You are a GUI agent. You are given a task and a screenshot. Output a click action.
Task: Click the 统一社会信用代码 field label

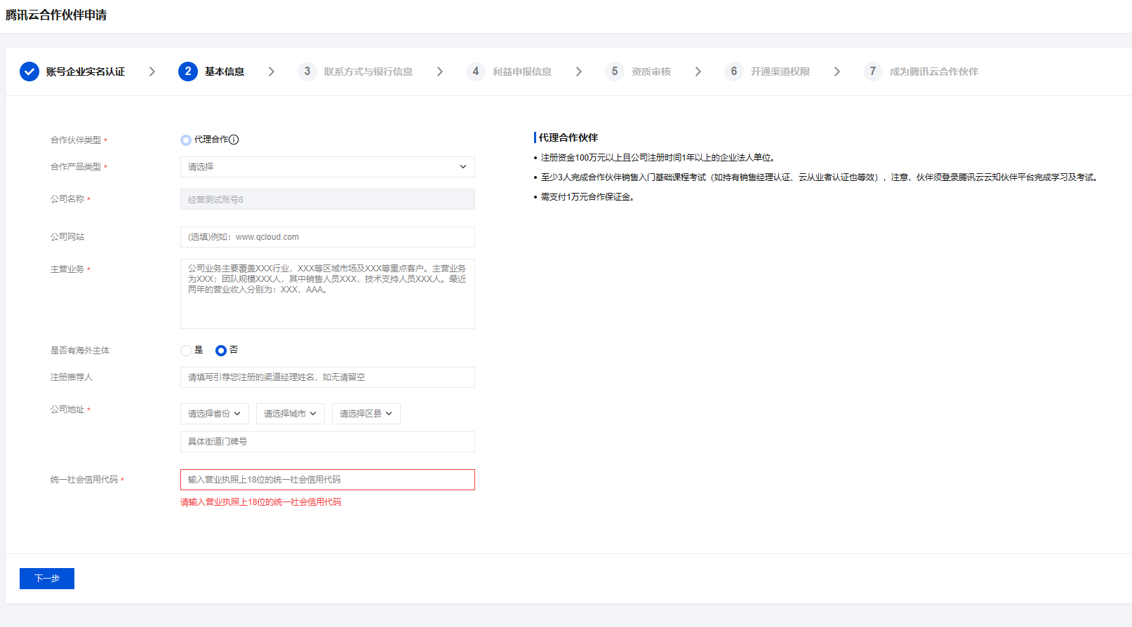click(84, 480)
